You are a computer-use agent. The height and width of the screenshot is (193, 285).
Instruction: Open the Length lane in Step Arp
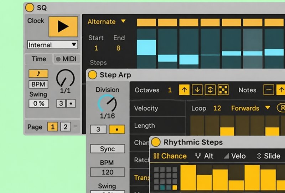coord(157,126)
